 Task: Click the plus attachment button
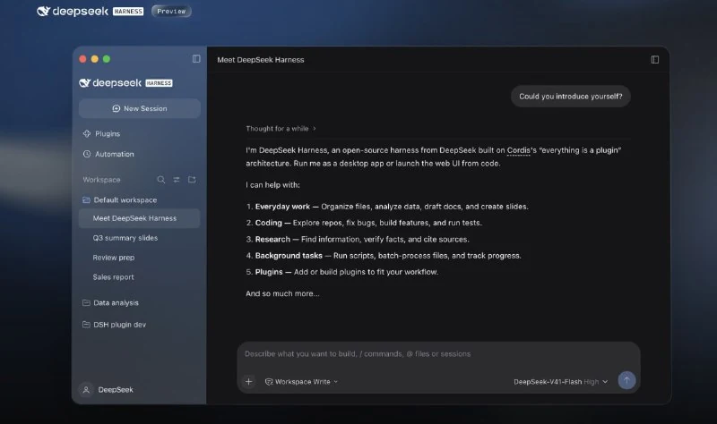tap(249, 382)
